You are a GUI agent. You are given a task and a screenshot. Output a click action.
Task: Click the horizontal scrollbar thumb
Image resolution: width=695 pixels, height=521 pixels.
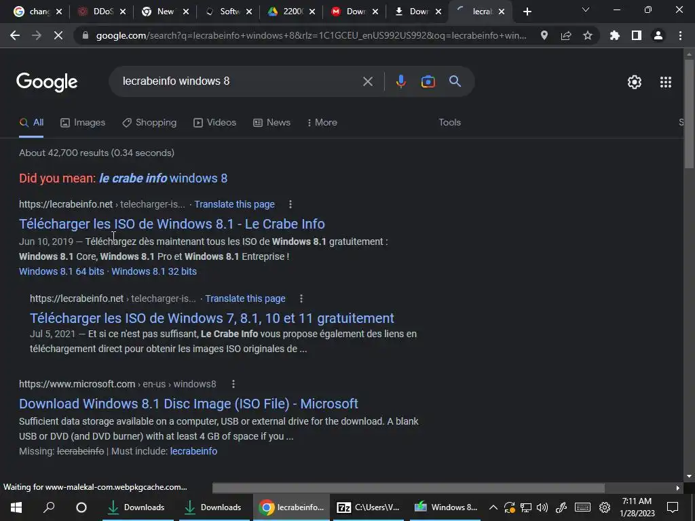tap(408, 488)
